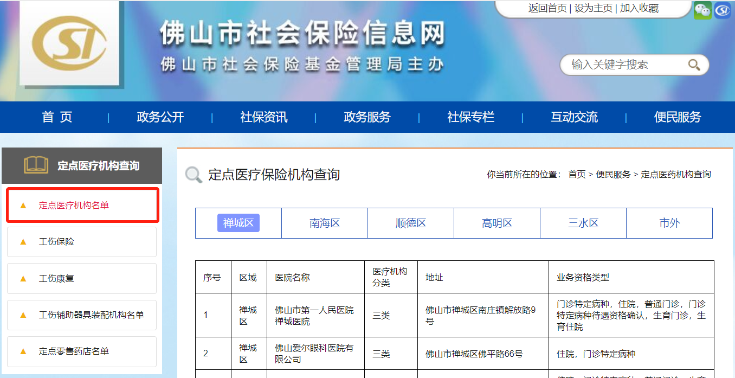Click the 返回首页 link

547,8
